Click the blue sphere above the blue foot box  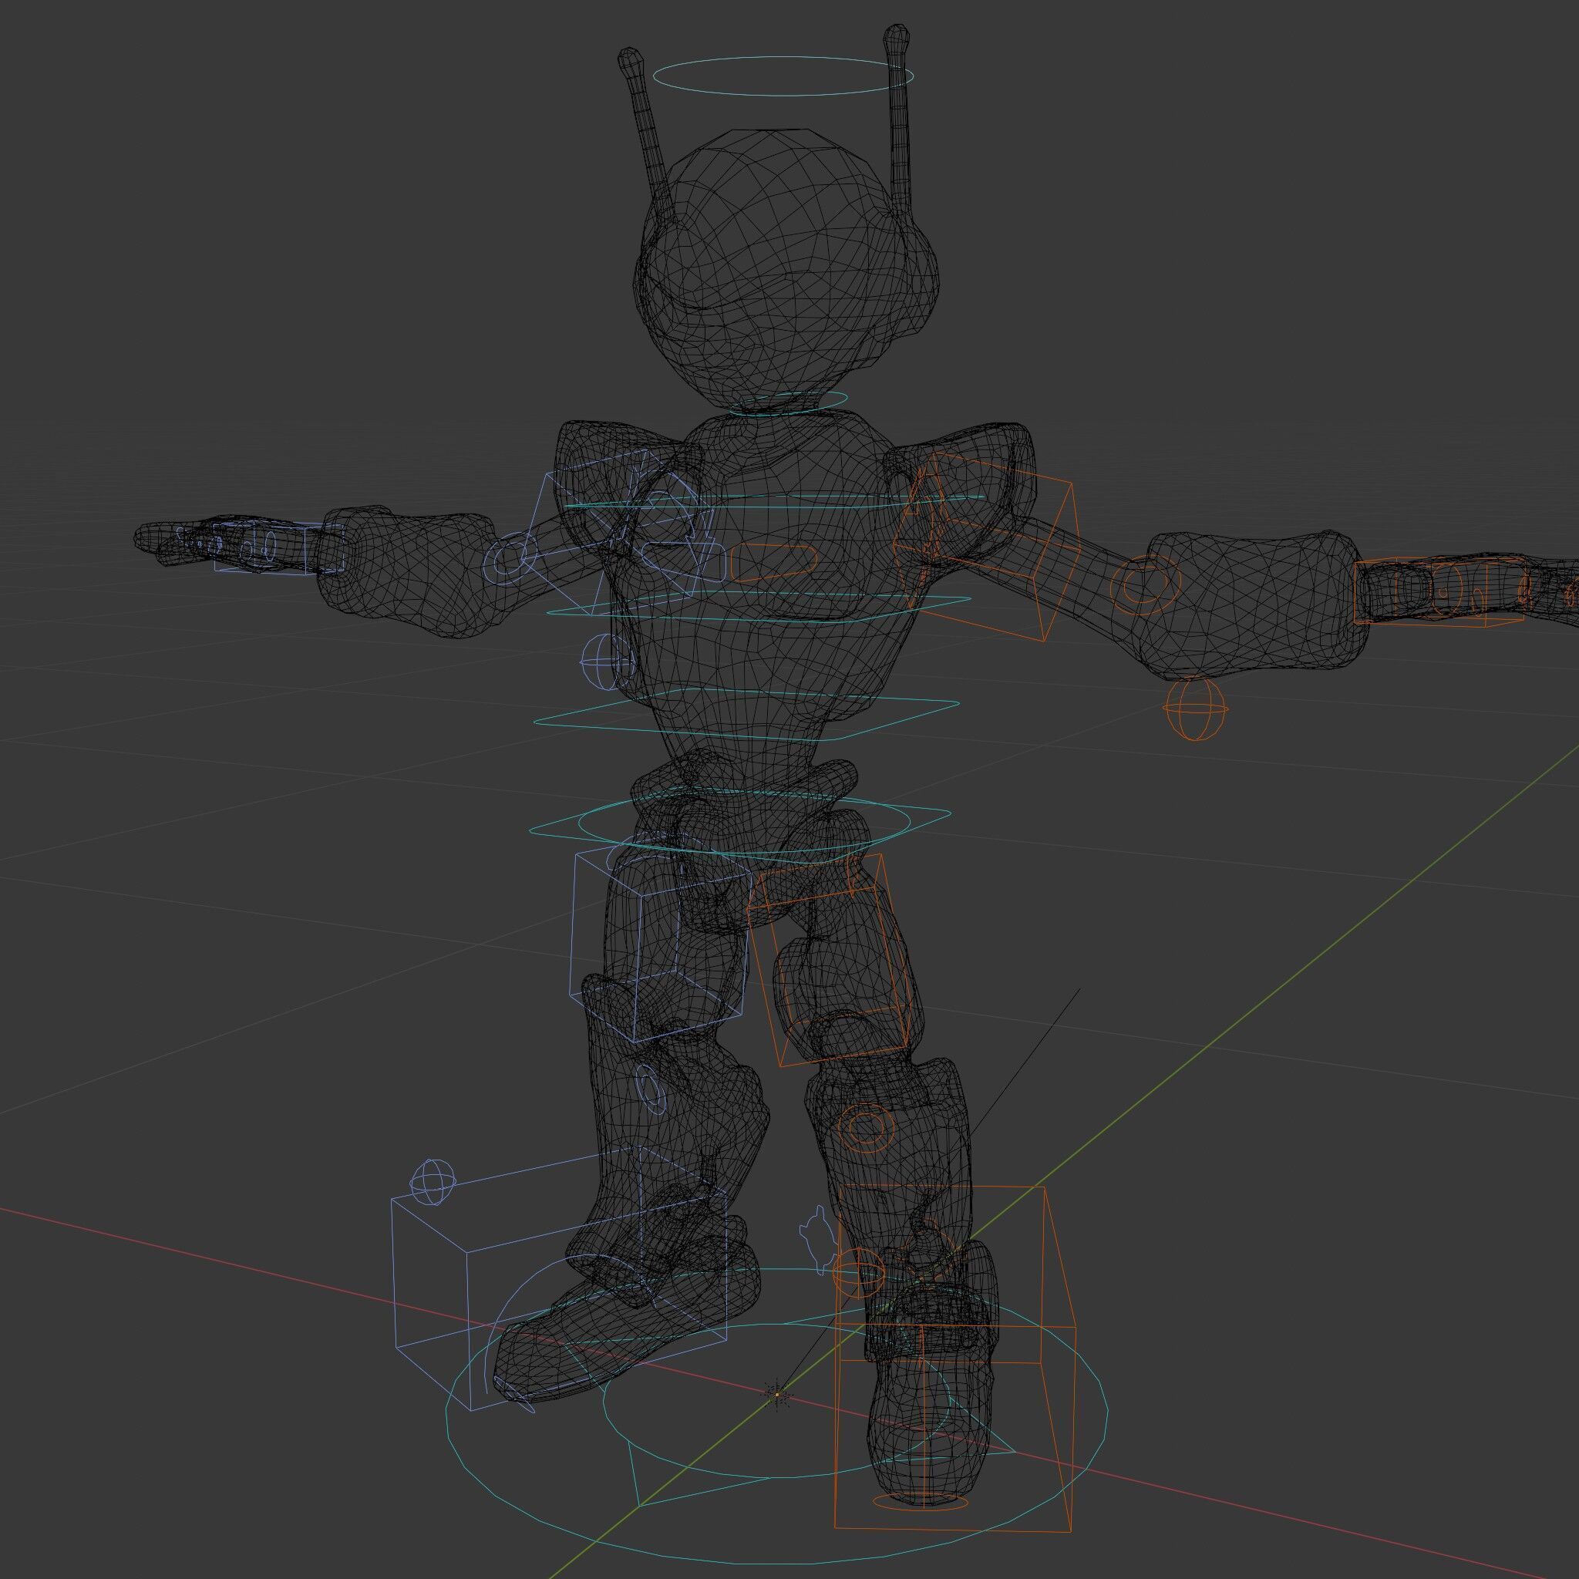[432, 1183]
